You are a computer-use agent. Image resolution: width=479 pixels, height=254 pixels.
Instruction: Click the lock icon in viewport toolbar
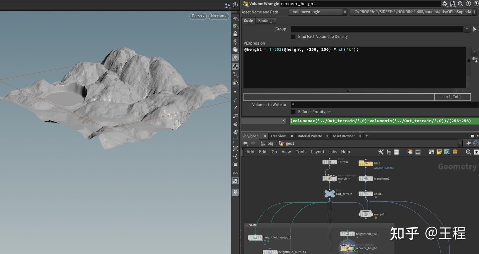pyautogui.click(x=236, y=34)
